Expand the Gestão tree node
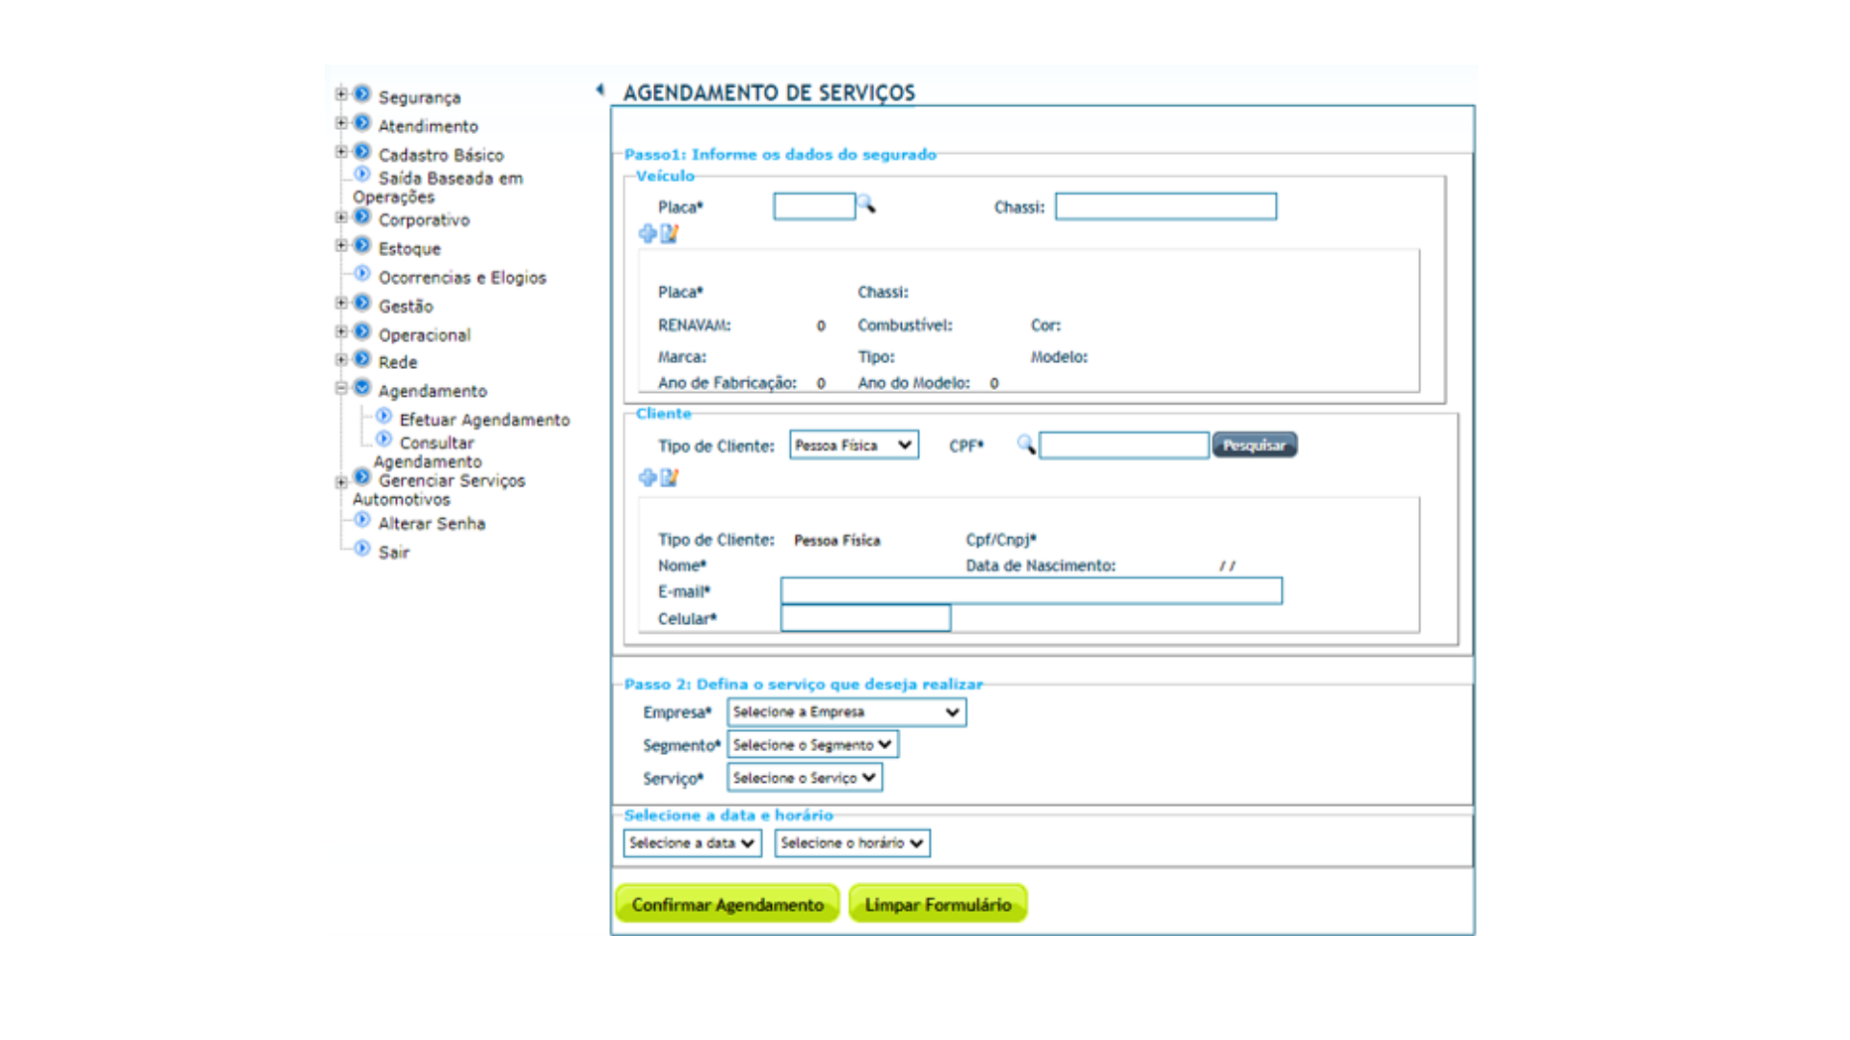This screenshot has height=1040, width=1850. point(341,303)
